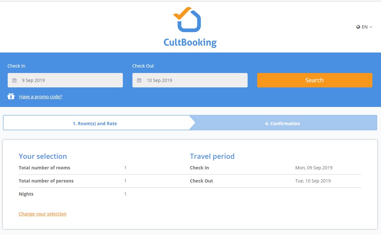Click the calendar icon in Check In field
The height and width of the screenshot is (235, 381).
tap(14, 80)
